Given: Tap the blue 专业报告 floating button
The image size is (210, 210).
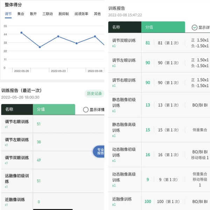Looking at the screenshot, I should click(99, 152).
